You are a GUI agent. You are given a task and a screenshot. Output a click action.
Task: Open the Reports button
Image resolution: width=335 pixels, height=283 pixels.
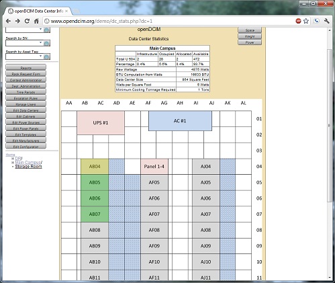pyautogui.click(x=26, y=68)
